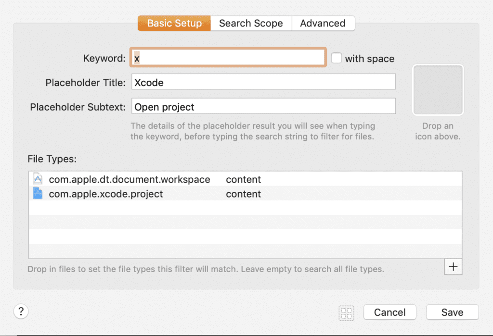Click the Placeholder Subtext field
493x336 pixels.
click(x=263, y=106)
